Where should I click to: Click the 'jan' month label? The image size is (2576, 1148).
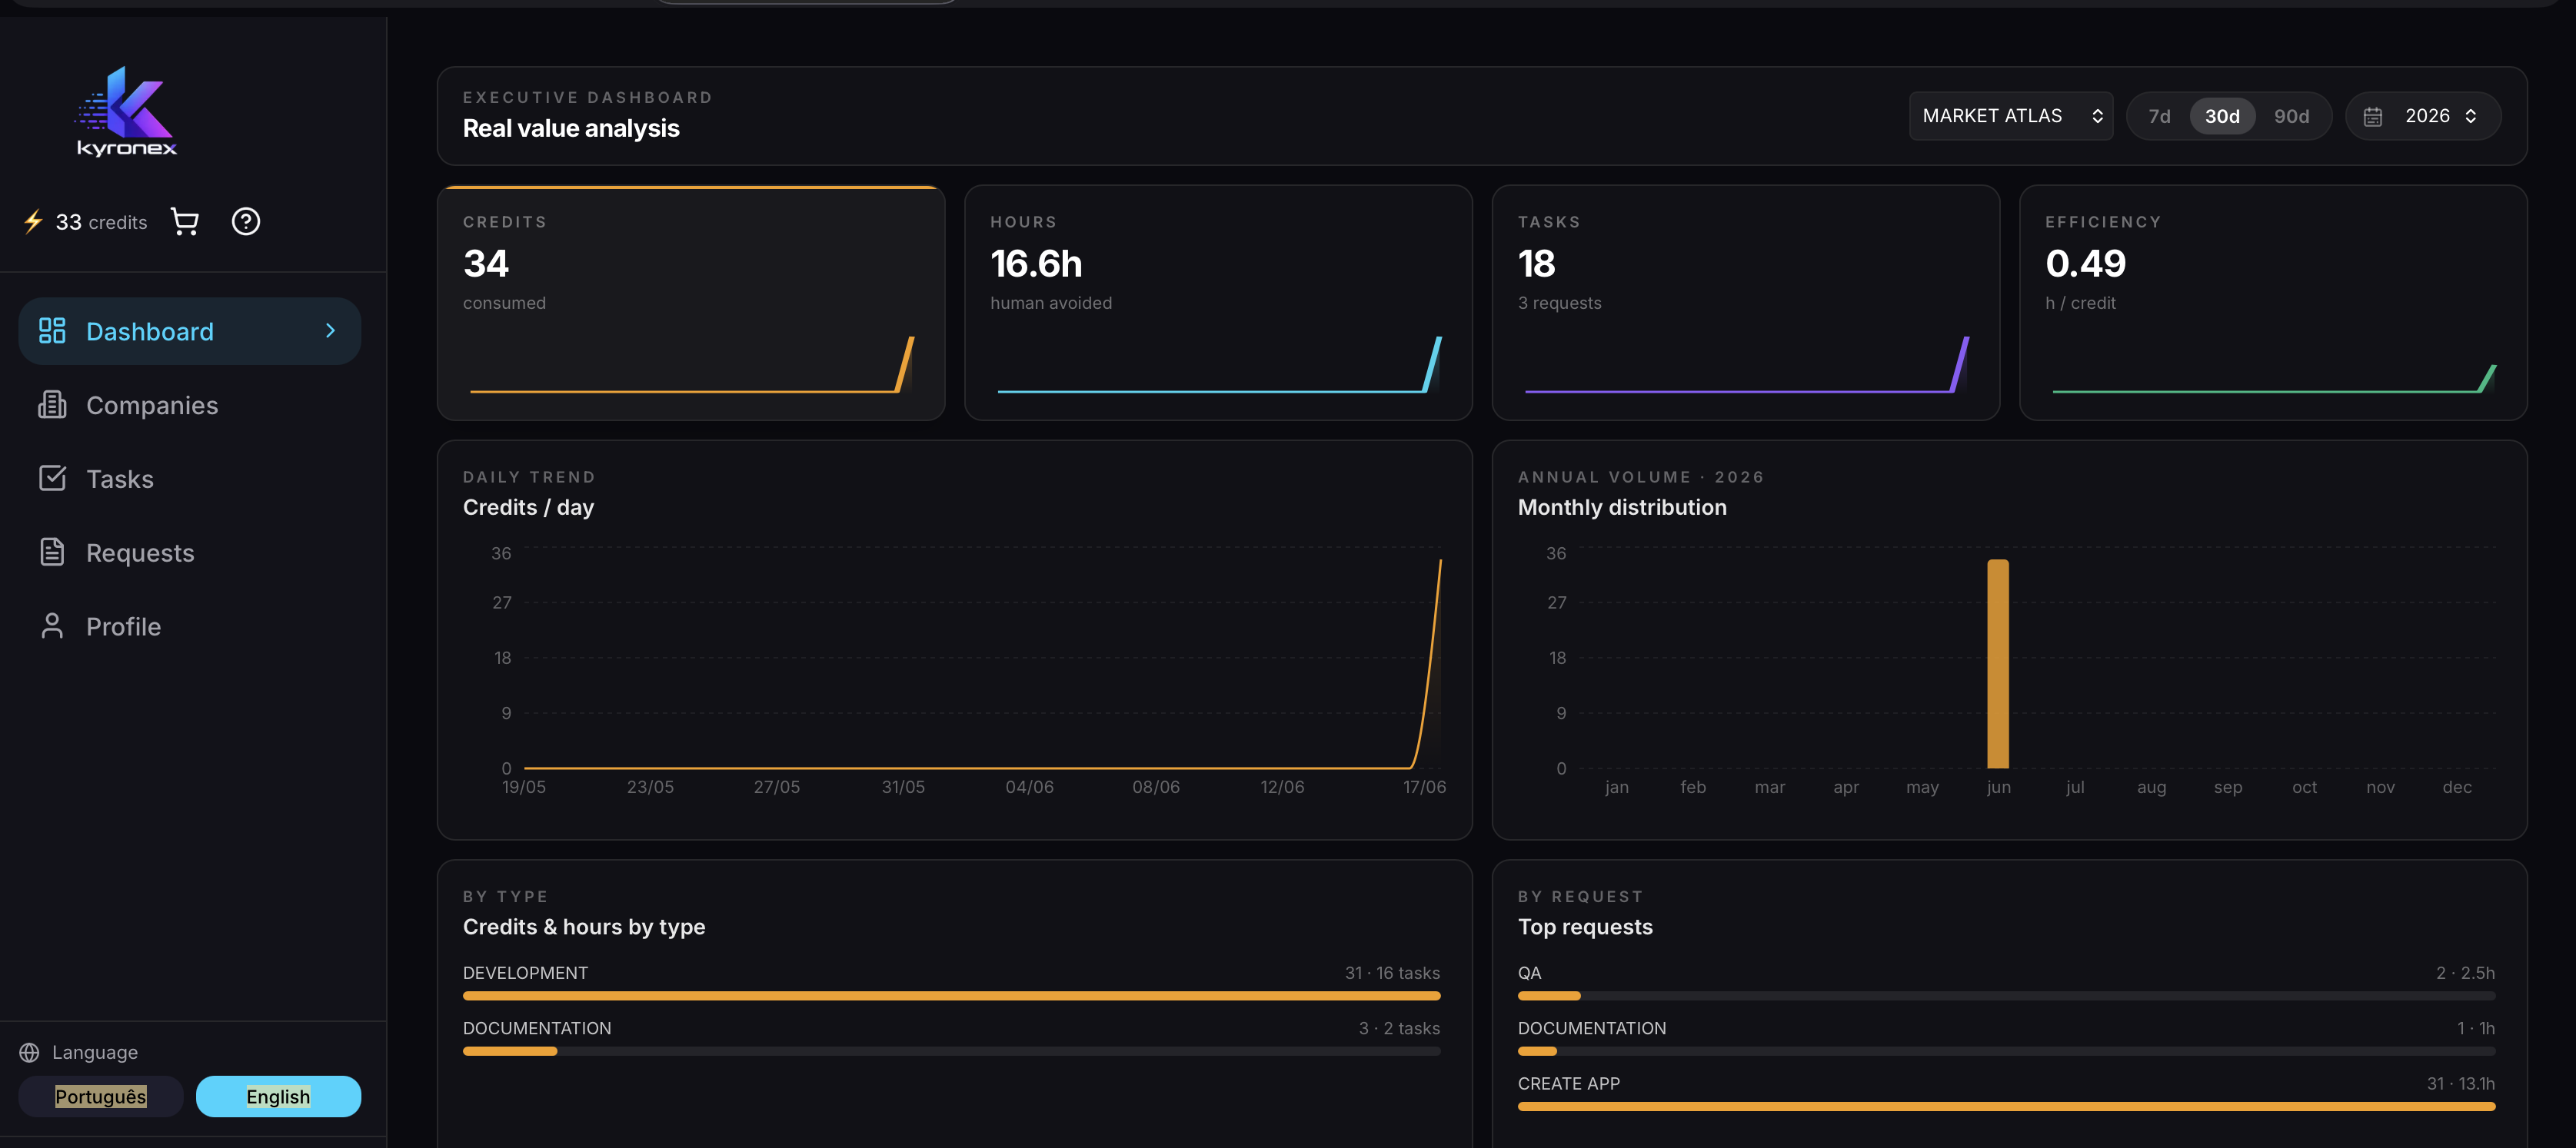1616,788
